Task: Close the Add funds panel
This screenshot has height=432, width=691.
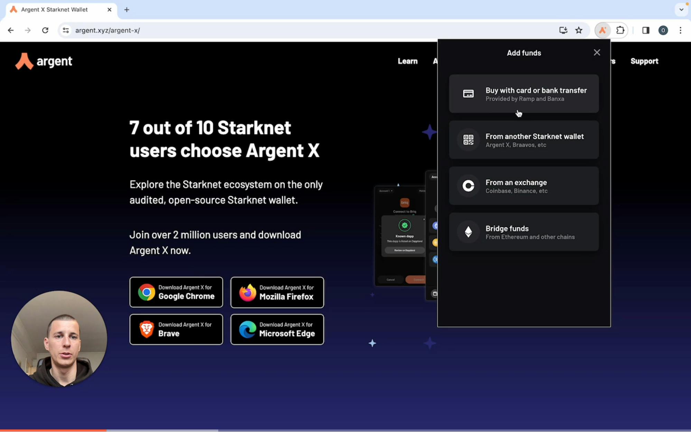Action: click(597, 53)
